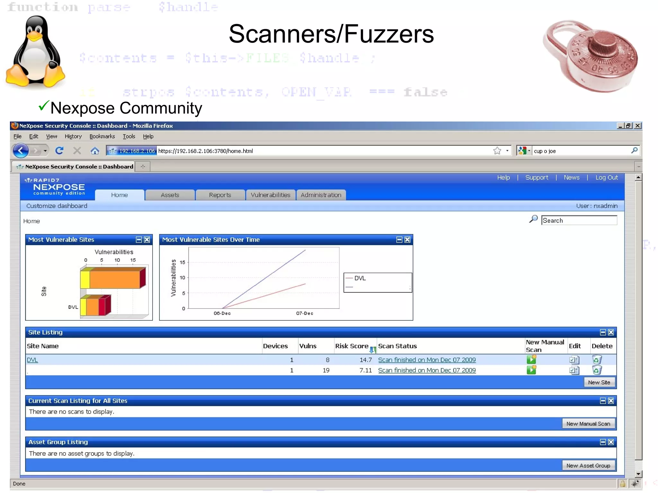The width and height of the screenshot is (658, 493).
Task: Click the page scrollbar up arrow
Action: click(x=638, y=177)
